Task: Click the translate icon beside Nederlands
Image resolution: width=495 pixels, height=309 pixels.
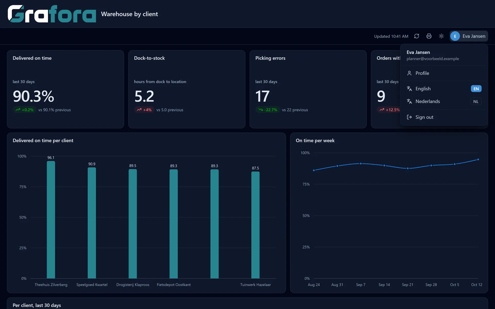Action: tap(409, 101)
